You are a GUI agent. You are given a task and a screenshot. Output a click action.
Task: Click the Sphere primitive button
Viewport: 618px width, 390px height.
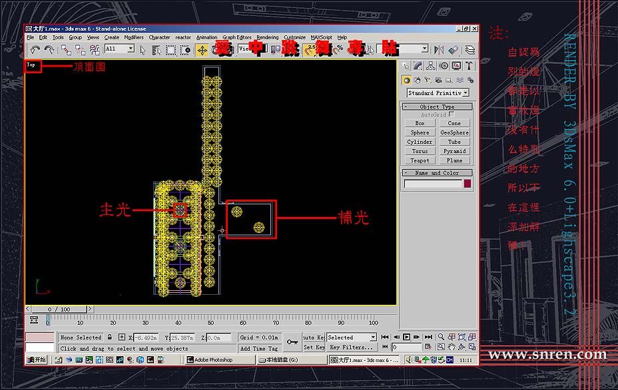coord(420,132)
